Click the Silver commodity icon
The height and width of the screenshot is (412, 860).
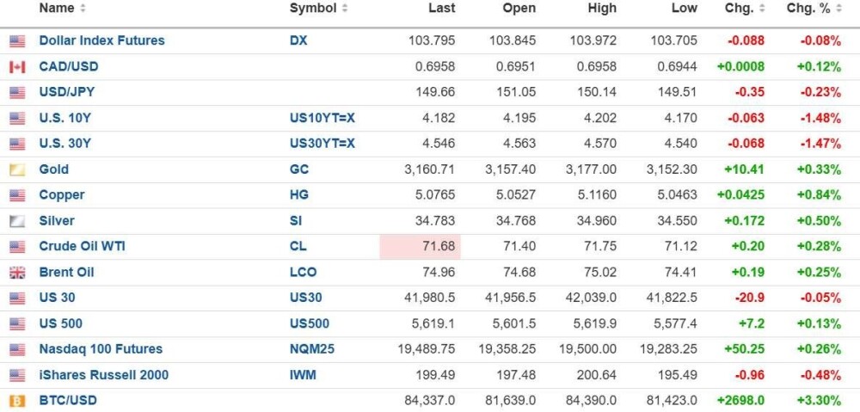coord(17,221)
